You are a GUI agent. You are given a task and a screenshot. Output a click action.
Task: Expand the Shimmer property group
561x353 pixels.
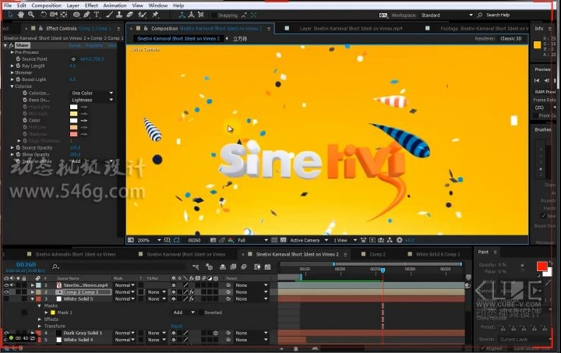(12, 72)
